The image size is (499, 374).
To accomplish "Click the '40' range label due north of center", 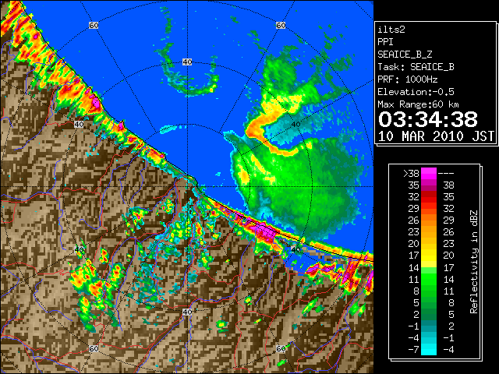I will [x=187, y=62].
